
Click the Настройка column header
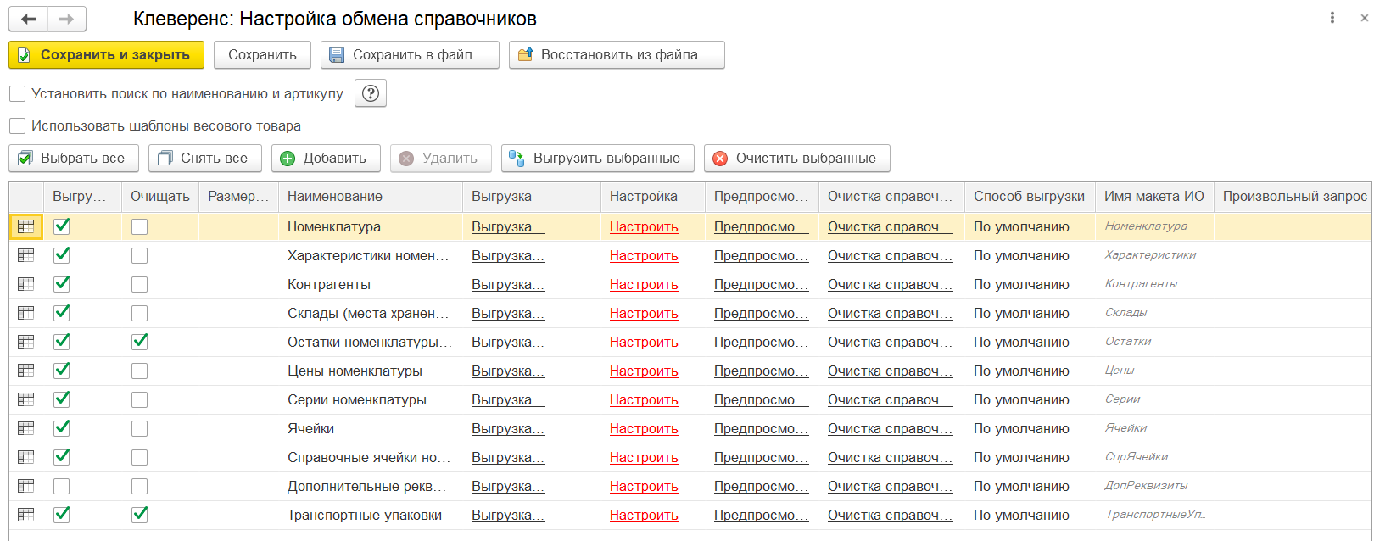click(x=652, y=196)
